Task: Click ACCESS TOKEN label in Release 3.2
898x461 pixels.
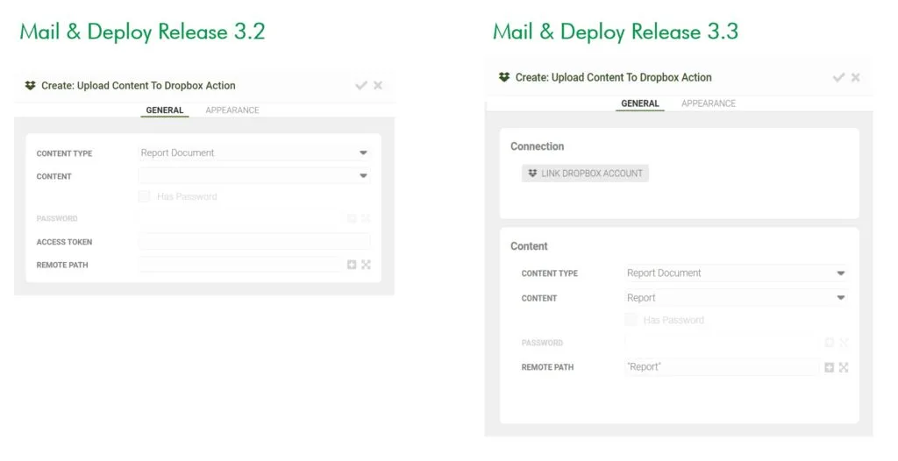Action: click(64, 242)
